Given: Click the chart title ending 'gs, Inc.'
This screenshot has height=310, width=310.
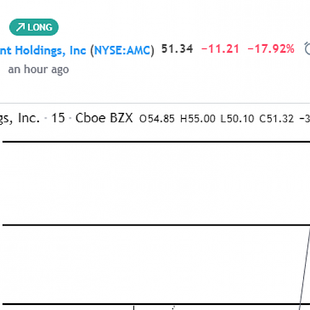Looking at the screenshot, I should 20,118.
